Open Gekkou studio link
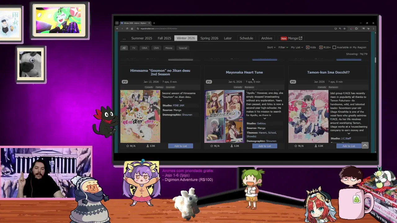 tap(261, 123)
